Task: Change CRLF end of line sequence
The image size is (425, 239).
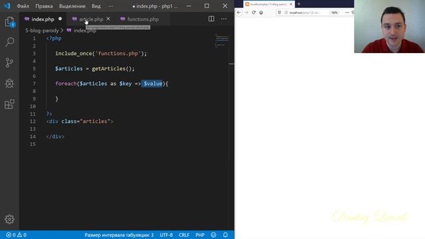Action: [x=184, y=235]
